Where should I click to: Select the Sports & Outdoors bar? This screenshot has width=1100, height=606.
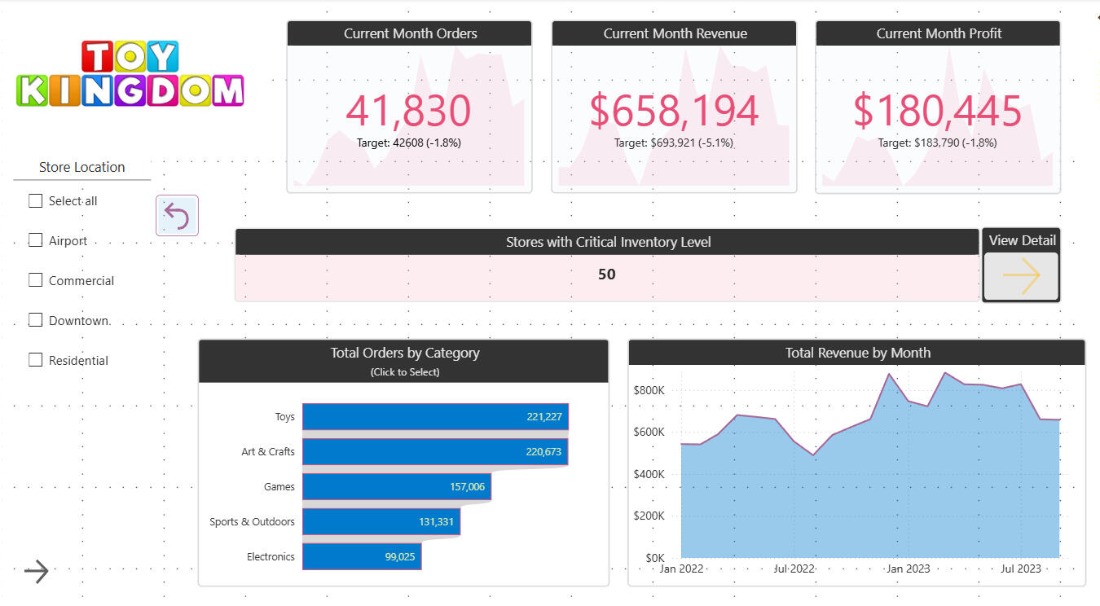click(381, 522)
